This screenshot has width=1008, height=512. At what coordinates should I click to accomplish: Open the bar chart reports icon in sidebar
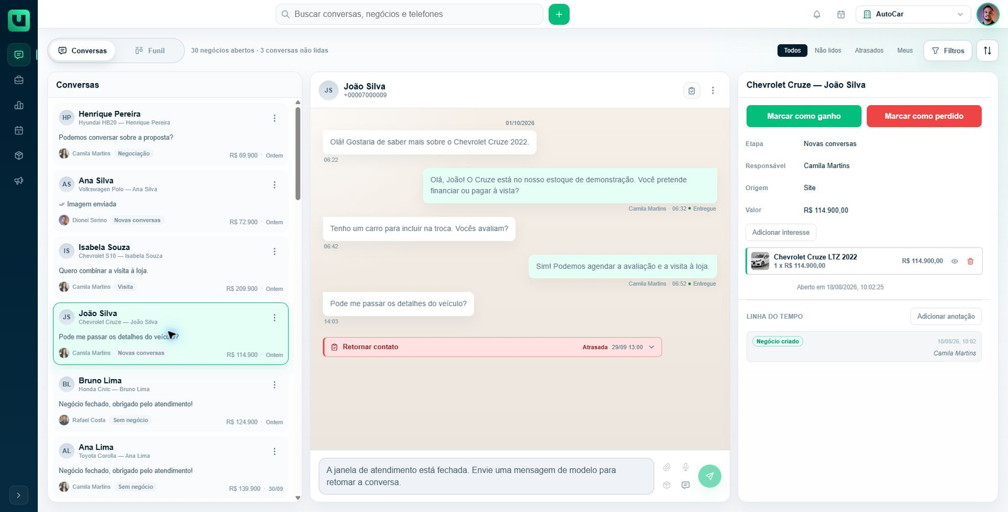click(x=19, y=105)
